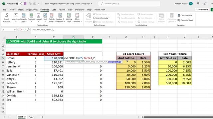
Task: Open the Review tab
Action: tap(62, 10)
